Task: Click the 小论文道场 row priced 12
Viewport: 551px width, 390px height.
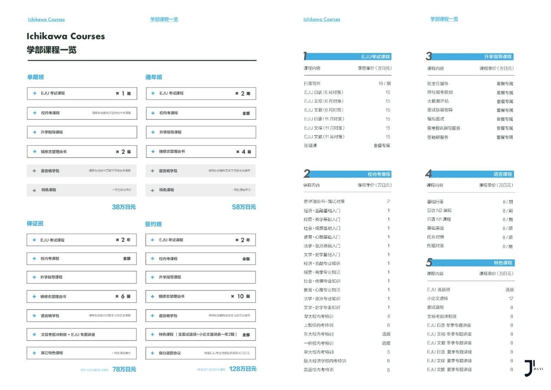Action: 471,298
